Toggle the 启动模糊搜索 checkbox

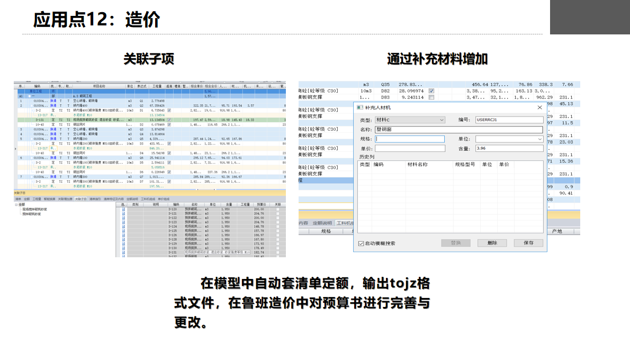click(x=361, y=243)
